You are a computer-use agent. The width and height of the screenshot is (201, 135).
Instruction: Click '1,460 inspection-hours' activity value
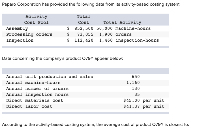click(x=129, y=40)
